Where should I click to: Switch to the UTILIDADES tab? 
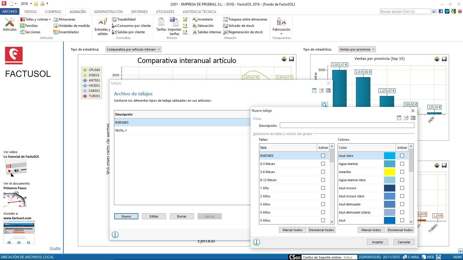[x=165, y=12]
